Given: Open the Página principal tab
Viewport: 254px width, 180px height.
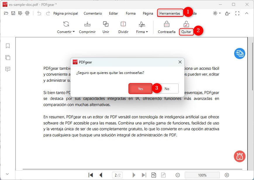Looking at the screenshot, I should [x=65, y=13].
